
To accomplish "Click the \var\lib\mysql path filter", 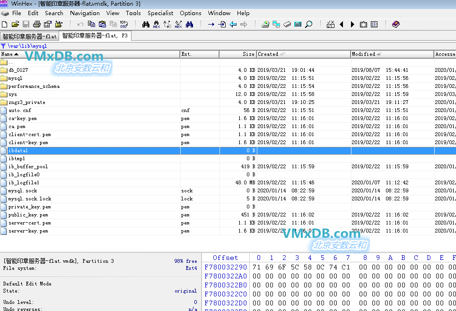I will click(27, 46).
